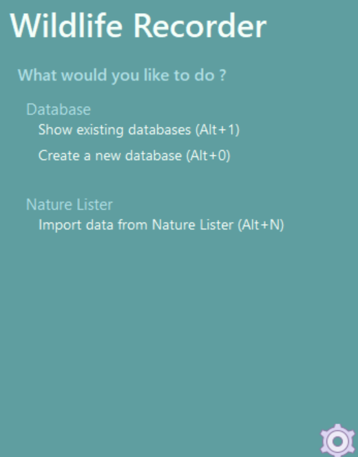Select the only option under Nature Lister
Image resolution: width=358 pixels, height=457 pixels.
(161, 225)
